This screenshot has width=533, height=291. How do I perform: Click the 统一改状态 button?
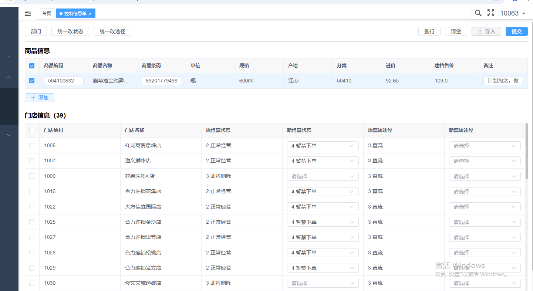(70, 31)
